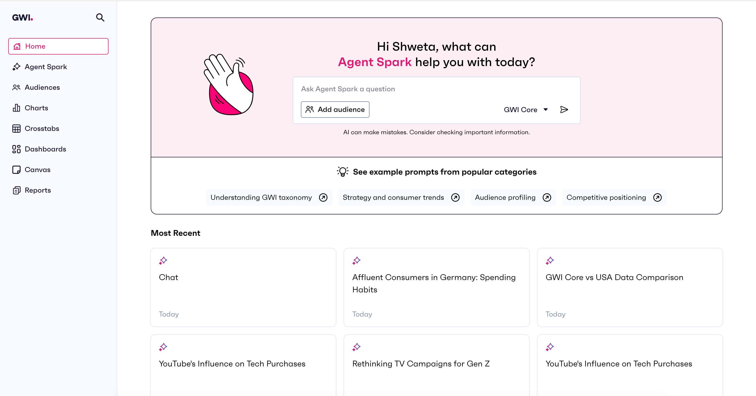Click the GWI logo

click(22, 17)
